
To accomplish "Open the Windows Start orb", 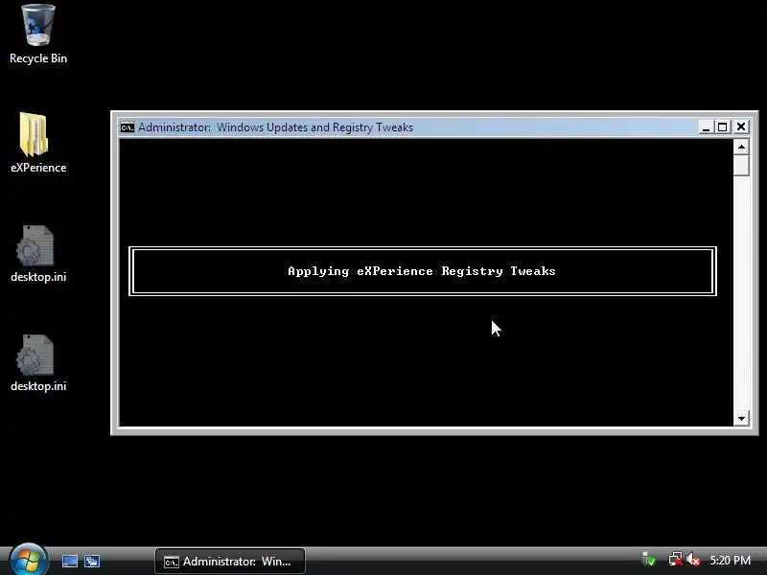I will (28, 561).
